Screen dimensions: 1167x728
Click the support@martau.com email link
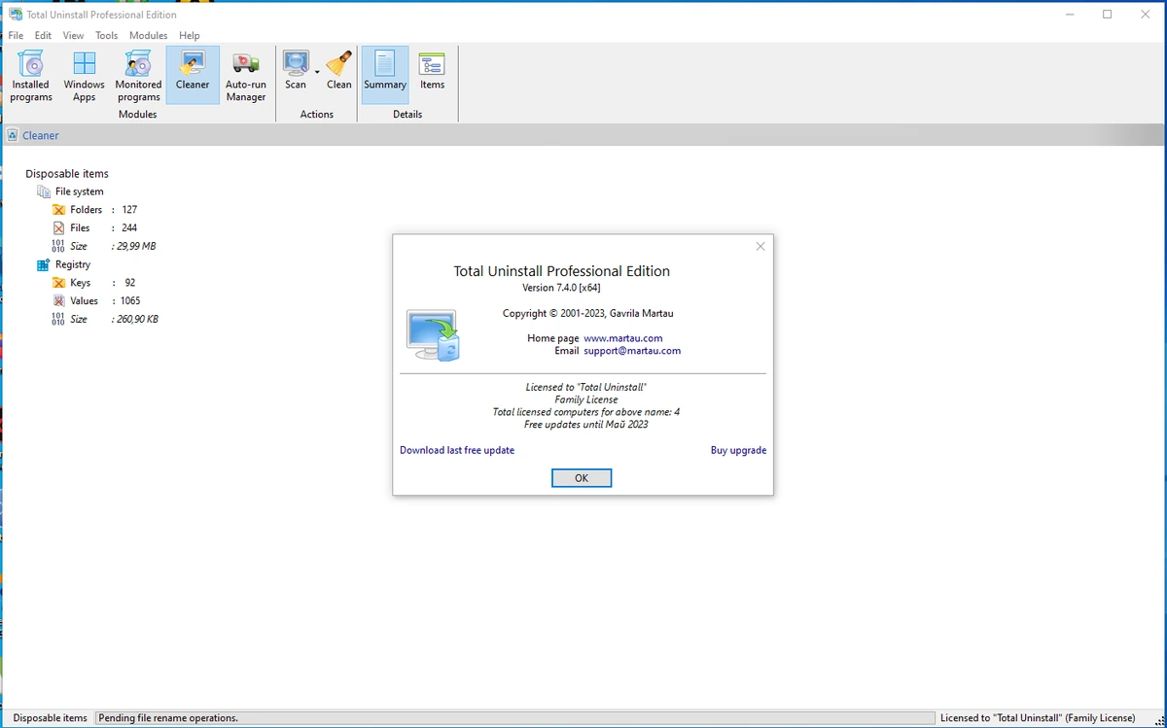click(632, 351)
